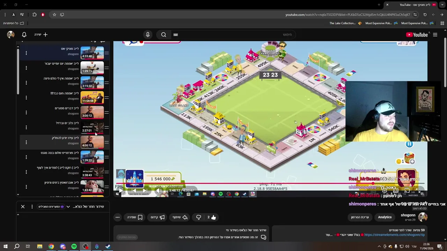The height and width of the screenshot is (251, 447).
Task: Share the video (שיתוף)
Action: [180, 217]
